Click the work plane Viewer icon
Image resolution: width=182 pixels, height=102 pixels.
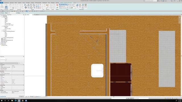[x=86, y=6]
